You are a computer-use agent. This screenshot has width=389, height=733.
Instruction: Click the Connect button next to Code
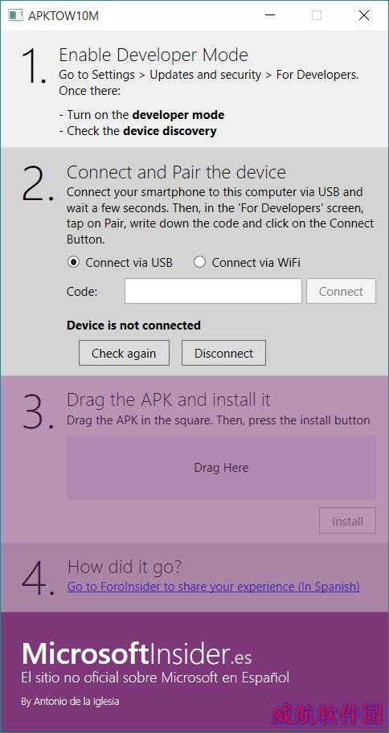[341, 291]
